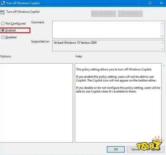Viewport: 166px width, 155px height.
Task: Click the Supported on scroll-up arrow
Action: tap(162, 43)
